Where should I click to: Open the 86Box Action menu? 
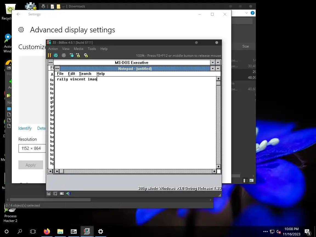[x=53, y=49]
